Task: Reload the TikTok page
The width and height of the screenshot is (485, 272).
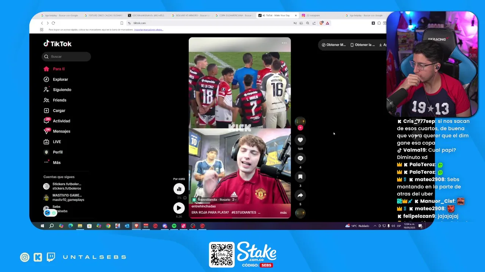Action: (53, 23)
